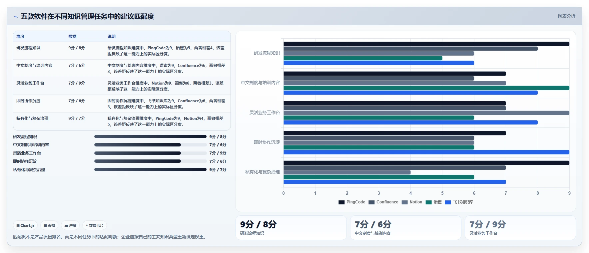Click the description starting 灵活业务工作台维度中
Viewport: 589px width, 253px height.
(x=166, y=86)
